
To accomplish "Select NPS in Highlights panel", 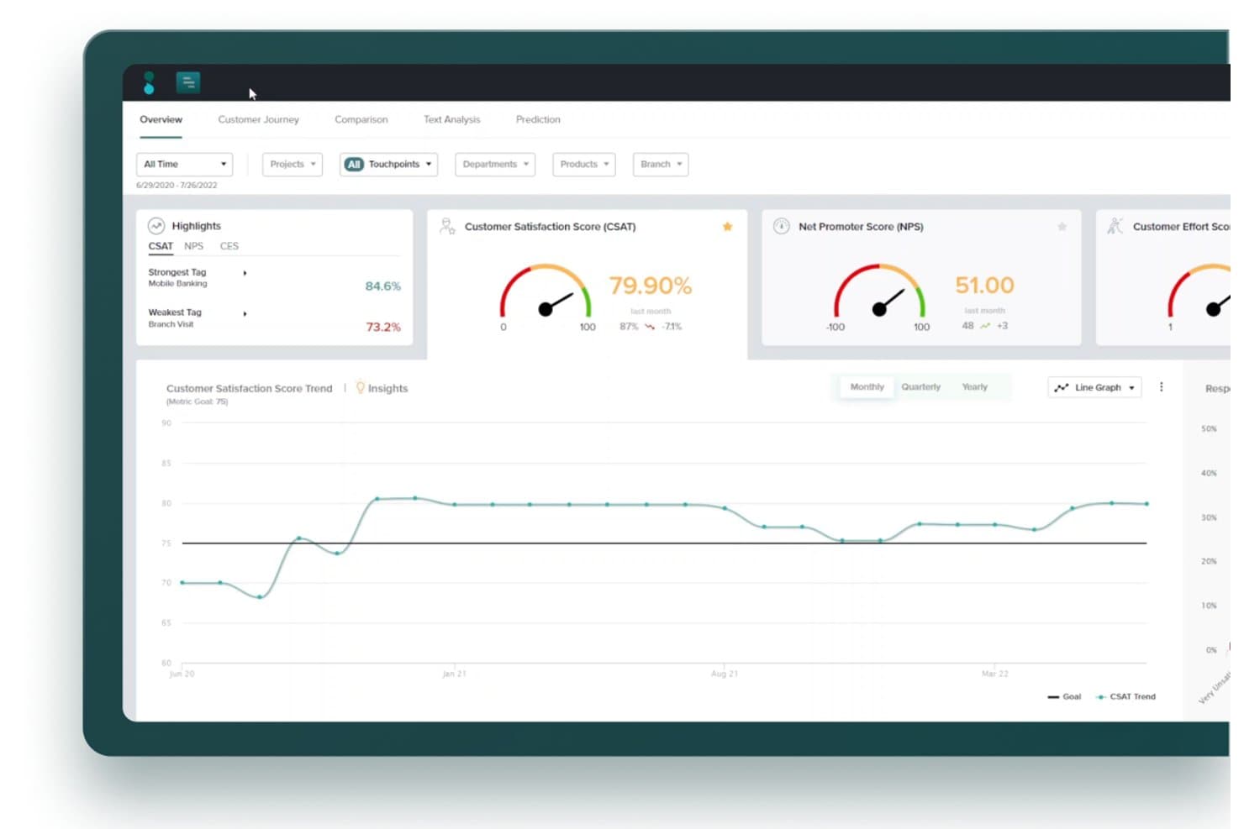I will coord(194,246).
